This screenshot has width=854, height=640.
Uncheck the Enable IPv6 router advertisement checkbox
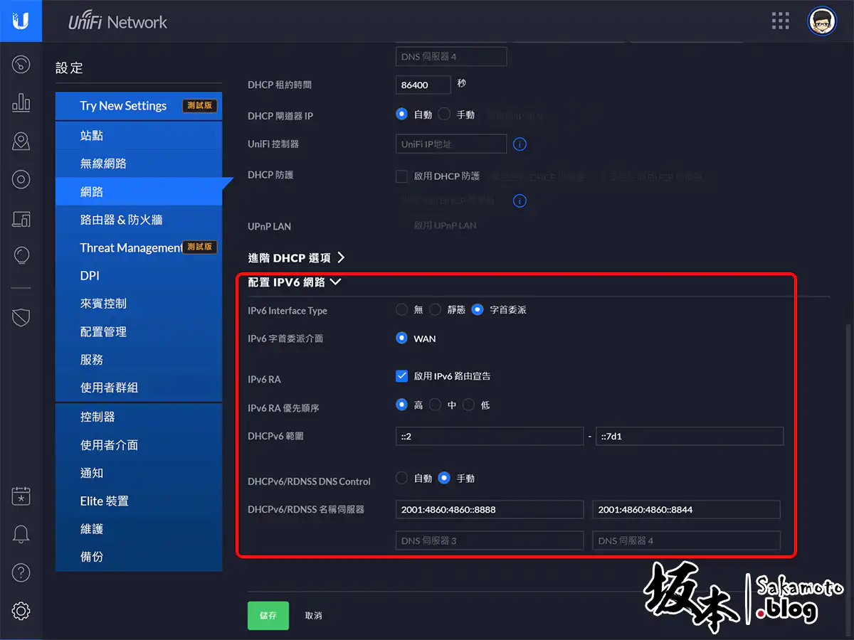point(402,376)
